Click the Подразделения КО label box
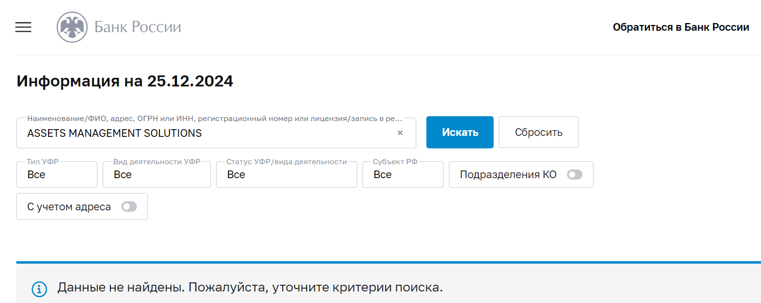Screen dimensions: 761x303 [521, 174]
